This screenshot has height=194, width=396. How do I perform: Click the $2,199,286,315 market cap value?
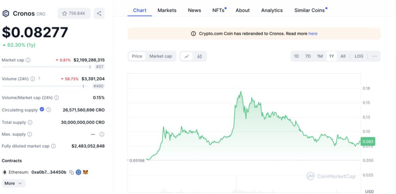(89, 60)
